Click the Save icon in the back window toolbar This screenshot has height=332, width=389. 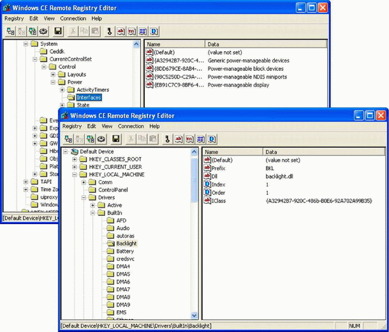click(58, 31)
